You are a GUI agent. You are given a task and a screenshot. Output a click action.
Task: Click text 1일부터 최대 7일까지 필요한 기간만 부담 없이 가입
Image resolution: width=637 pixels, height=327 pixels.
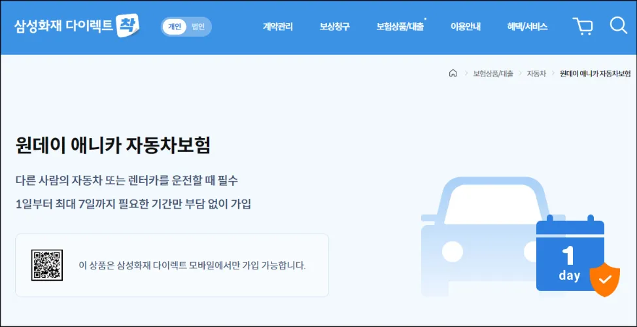[133, 204]
